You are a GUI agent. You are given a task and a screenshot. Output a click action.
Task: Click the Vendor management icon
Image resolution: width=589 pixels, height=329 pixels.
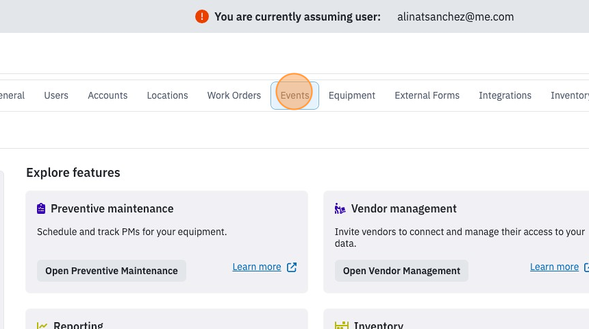340,208
